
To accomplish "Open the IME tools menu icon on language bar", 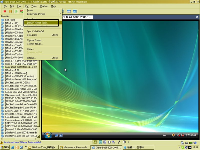I will point(113,142).
